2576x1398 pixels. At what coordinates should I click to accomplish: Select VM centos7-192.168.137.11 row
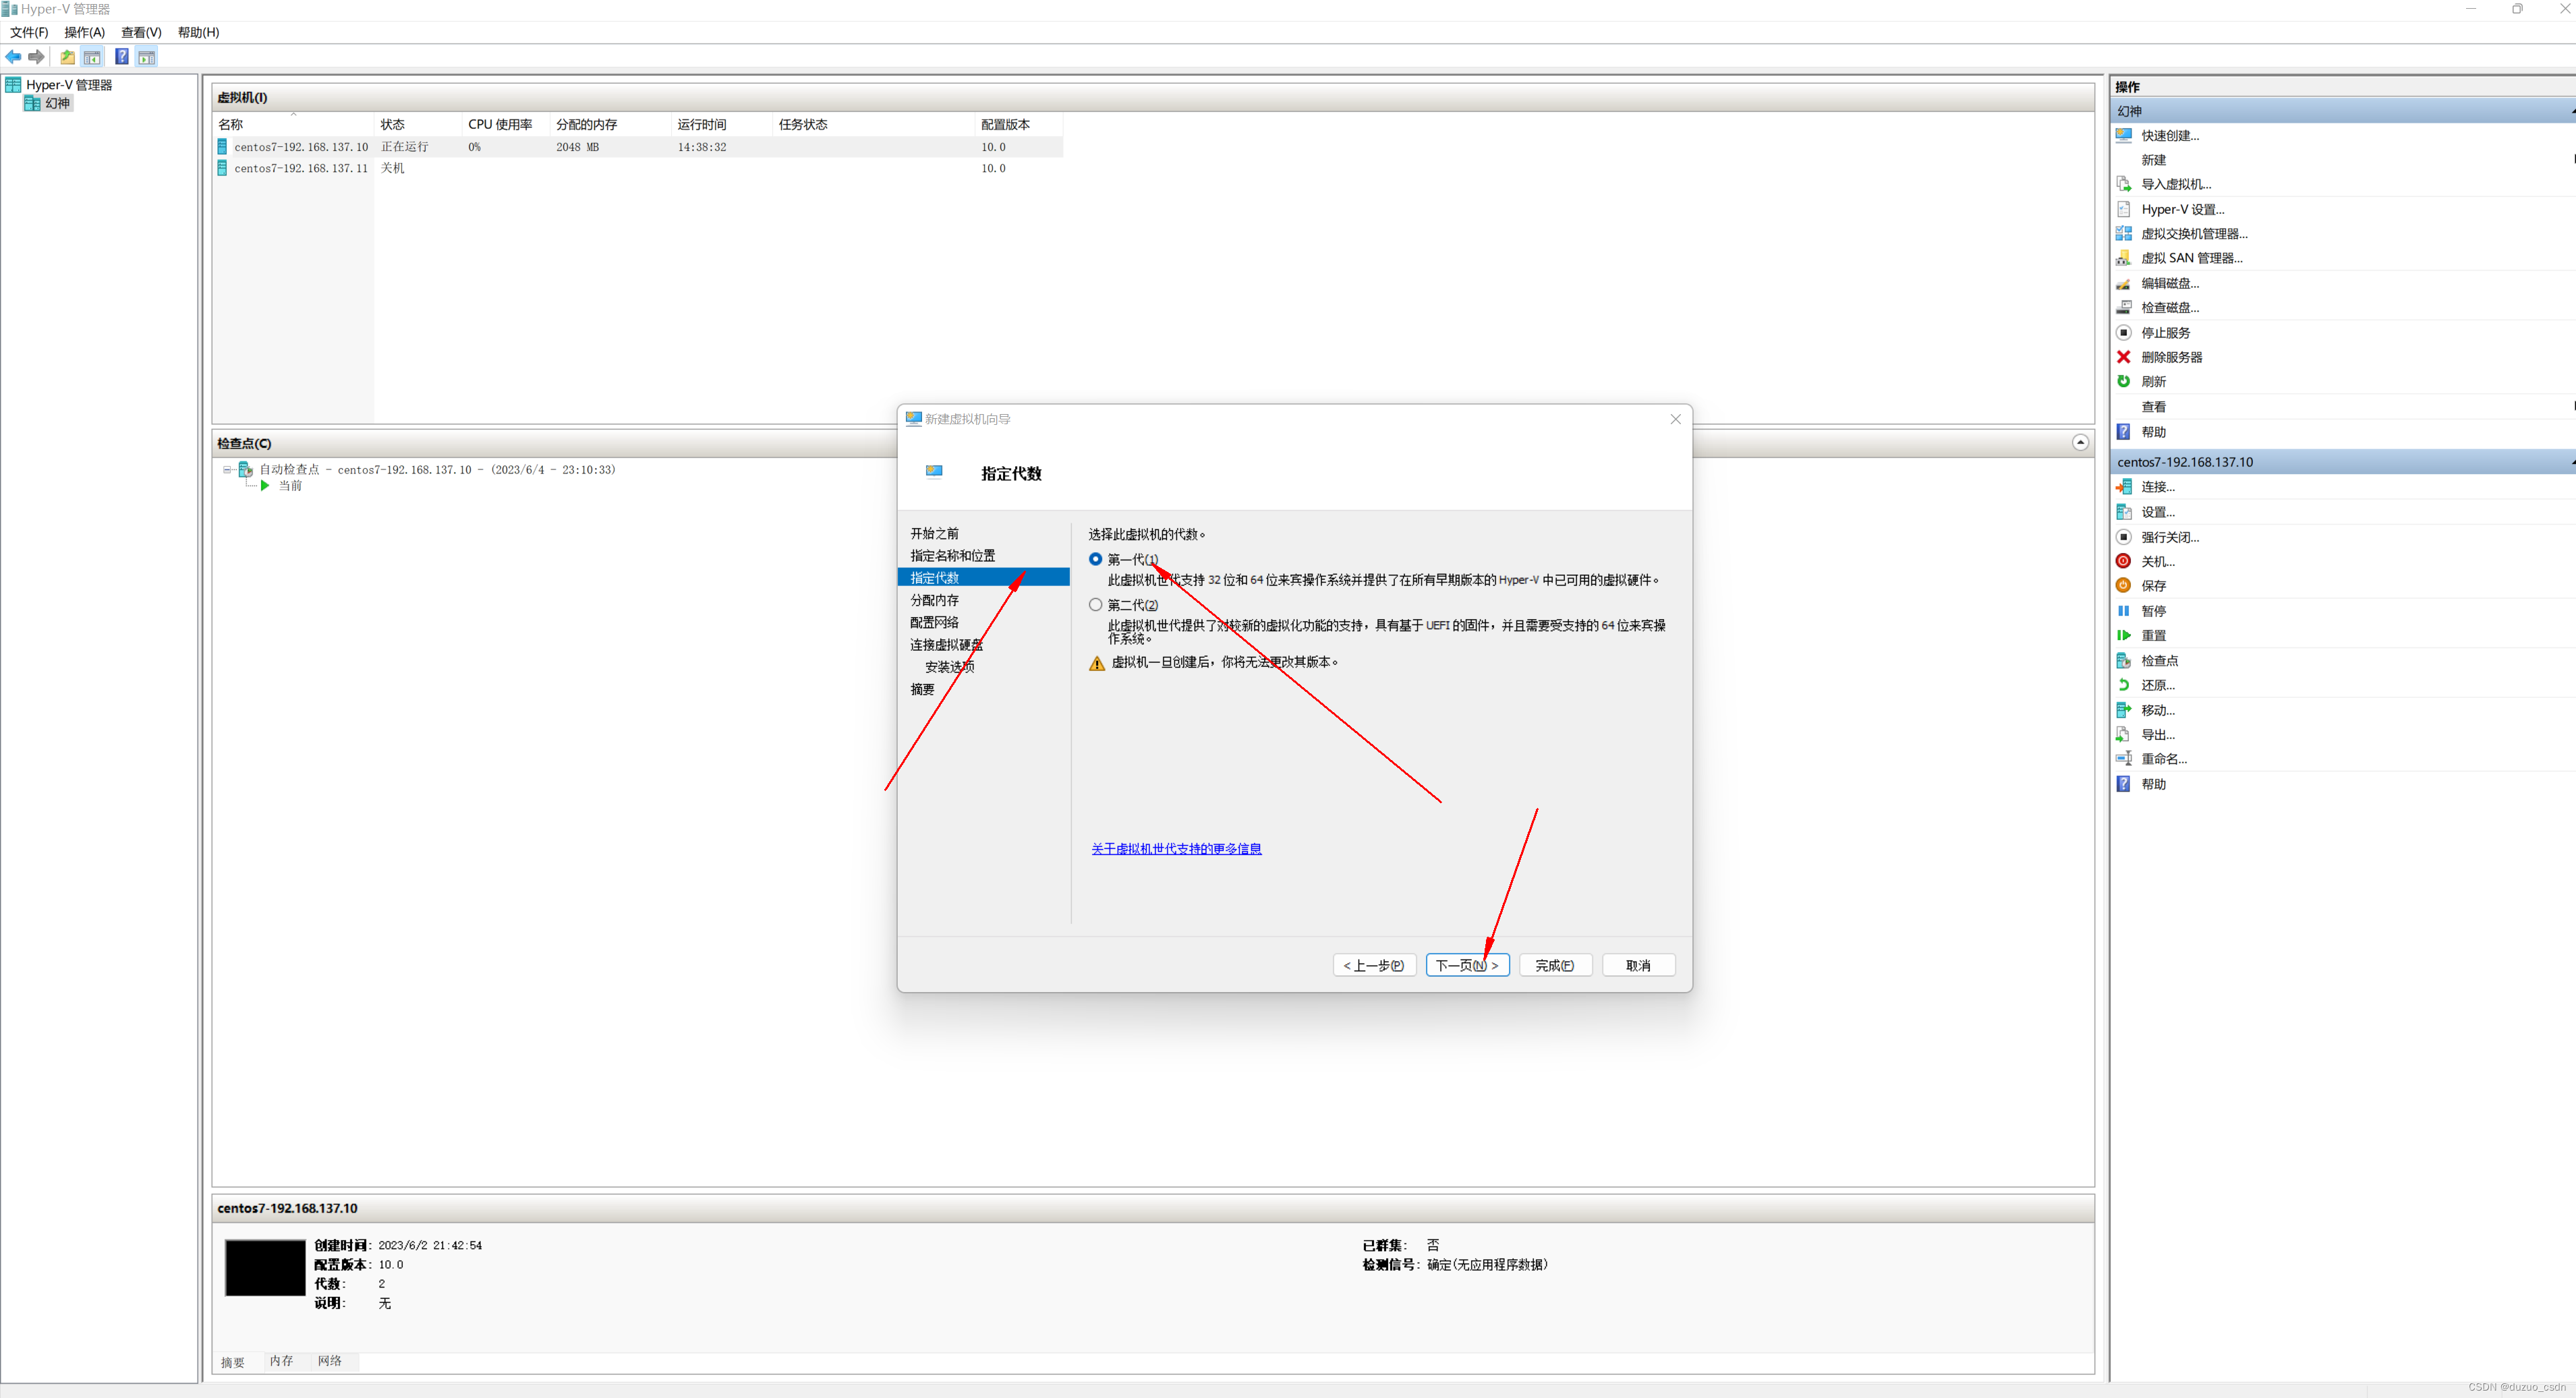click(x=638, y=168)
